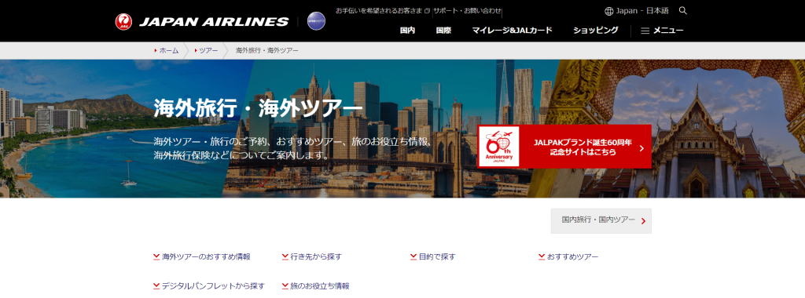
Task: Click the ツアー breadcrumb link
Action: [x=206, y=50]
